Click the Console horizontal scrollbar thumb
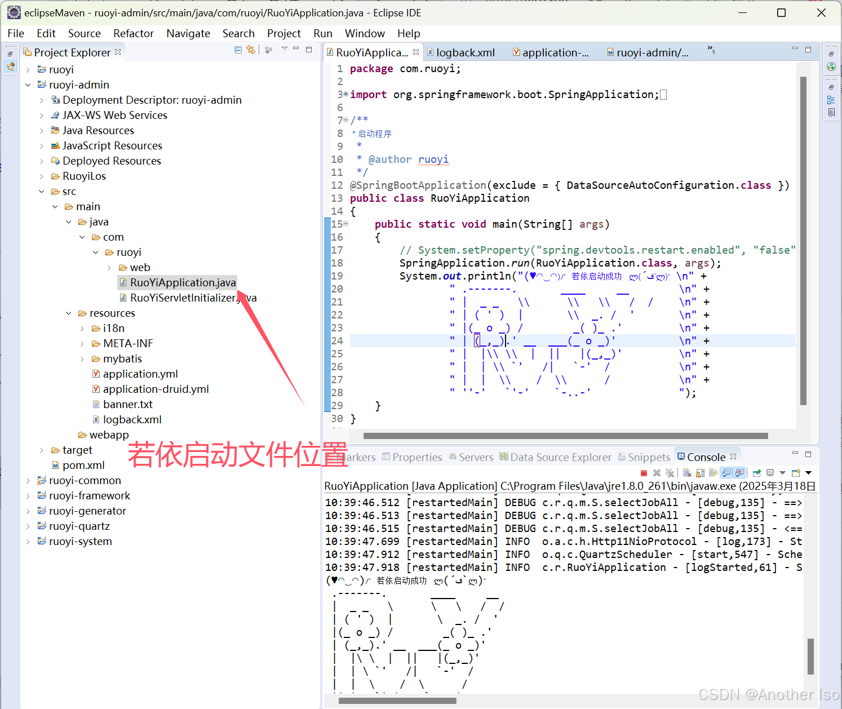Viewport: 842px width, 709px height. [397, 701]
